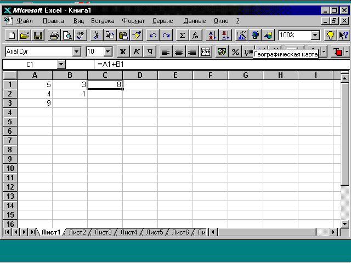
Task: Merge and center across columns icon
Action: 206,52
